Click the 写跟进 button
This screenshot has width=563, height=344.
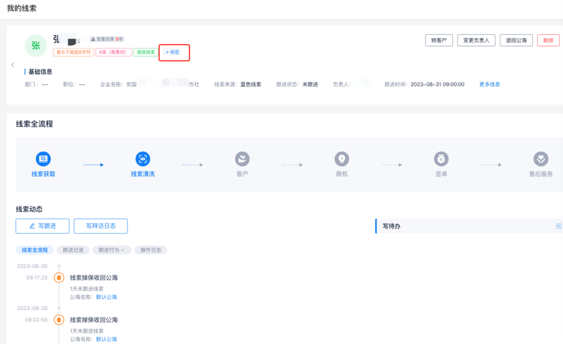point(43,226)
